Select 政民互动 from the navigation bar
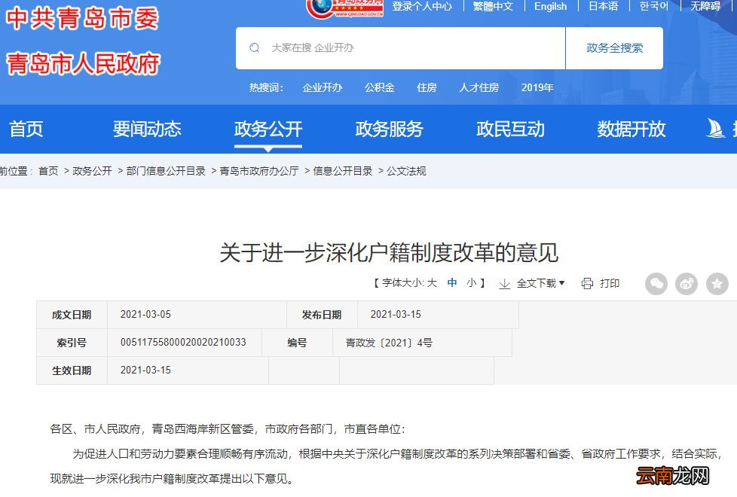Viewport: 737px width, 497px height. [x=510, y=129]
